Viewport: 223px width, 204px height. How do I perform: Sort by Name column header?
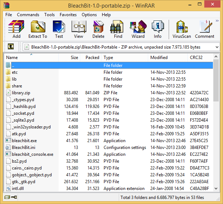31,58
